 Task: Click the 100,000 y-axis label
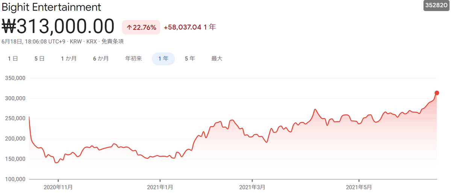15,179
